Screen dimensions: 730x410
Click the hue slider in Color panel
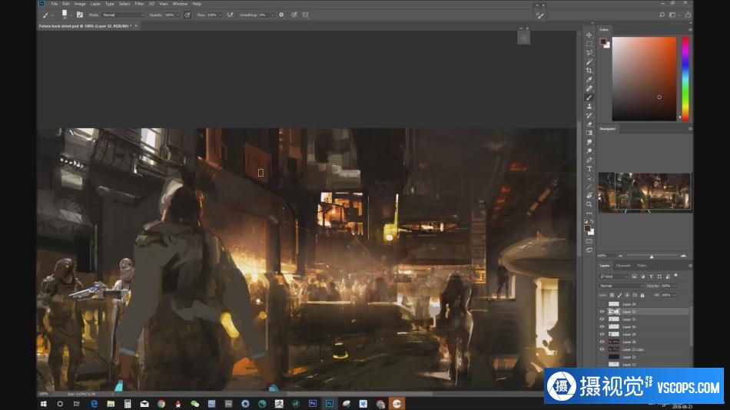pyautogui.click(x=685, y=78)
